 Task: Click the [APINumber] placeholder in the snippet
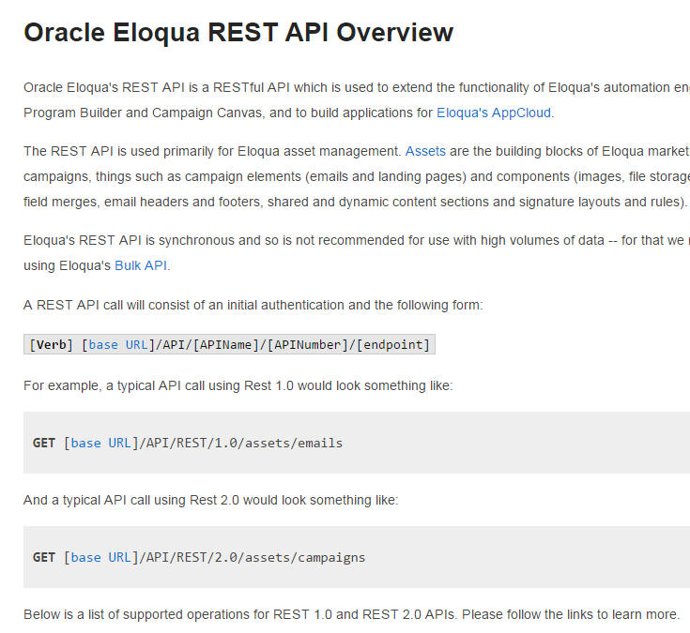point(306,344)
